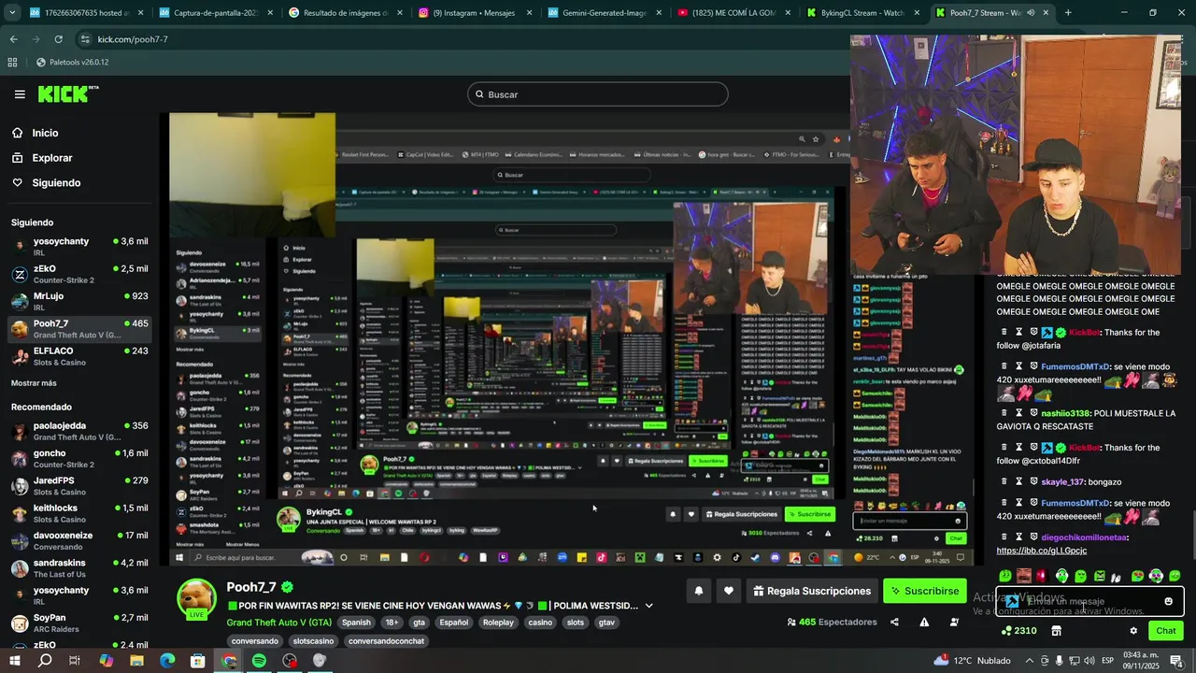Toggle the notification bell for Pooh7_7

click(x=698, y=591)
